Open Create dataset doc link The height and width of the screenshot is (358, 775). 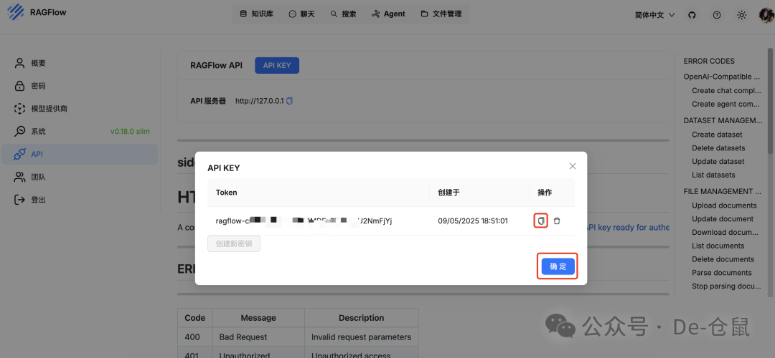click(x=717, y=134)
